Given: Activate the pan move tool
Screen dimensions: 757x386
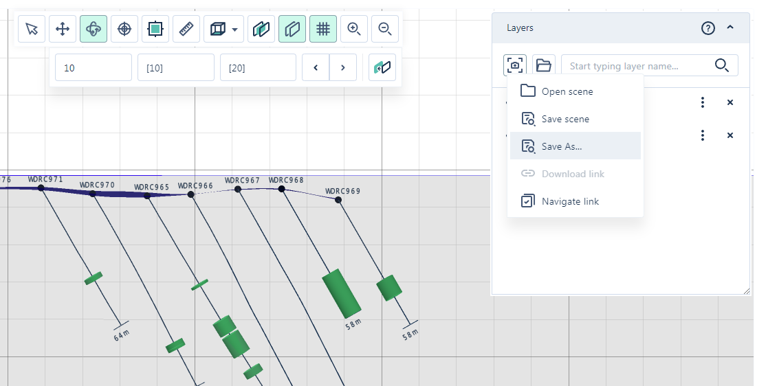Looking at the screenshot, I should 63,29.
